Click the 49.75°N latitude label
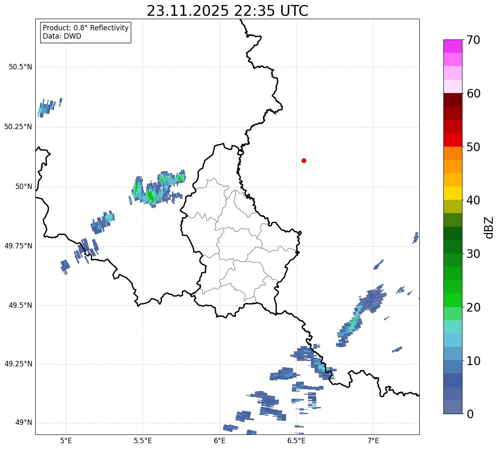 [18, 246]
